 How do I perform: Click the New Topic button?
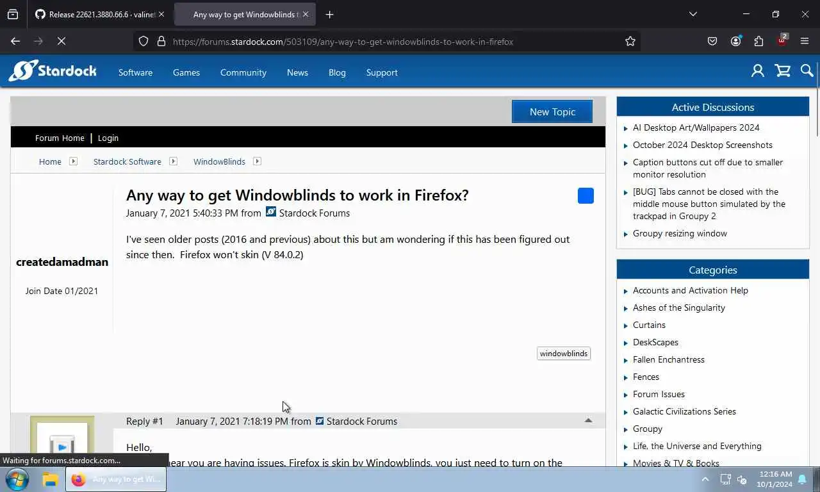pyautogui.click(x=552, y=111)
